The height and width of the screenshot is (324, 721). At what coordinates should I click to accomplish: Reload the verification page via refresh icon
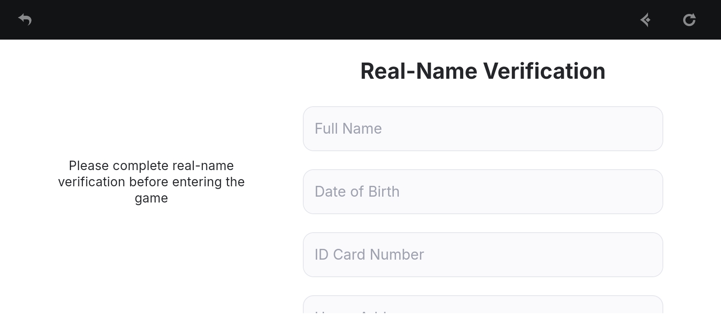(x=689, y=20)
